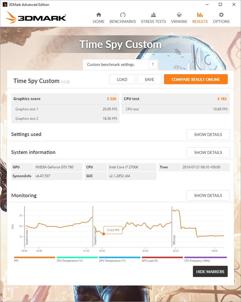Click the CPU test chart marker line

click(x=172, y=226)
